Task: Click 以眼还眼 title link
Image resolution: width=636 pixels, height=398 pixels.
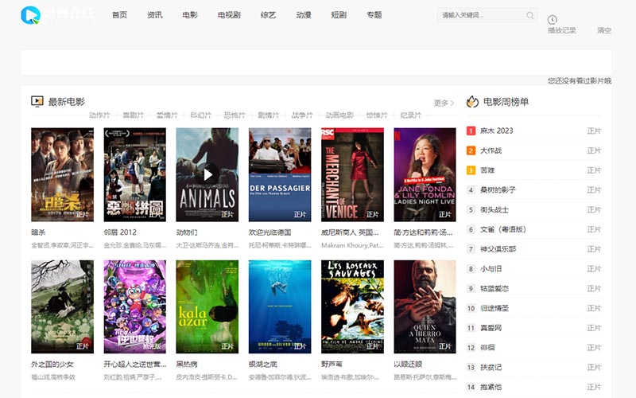Action: tap(408, 365)
